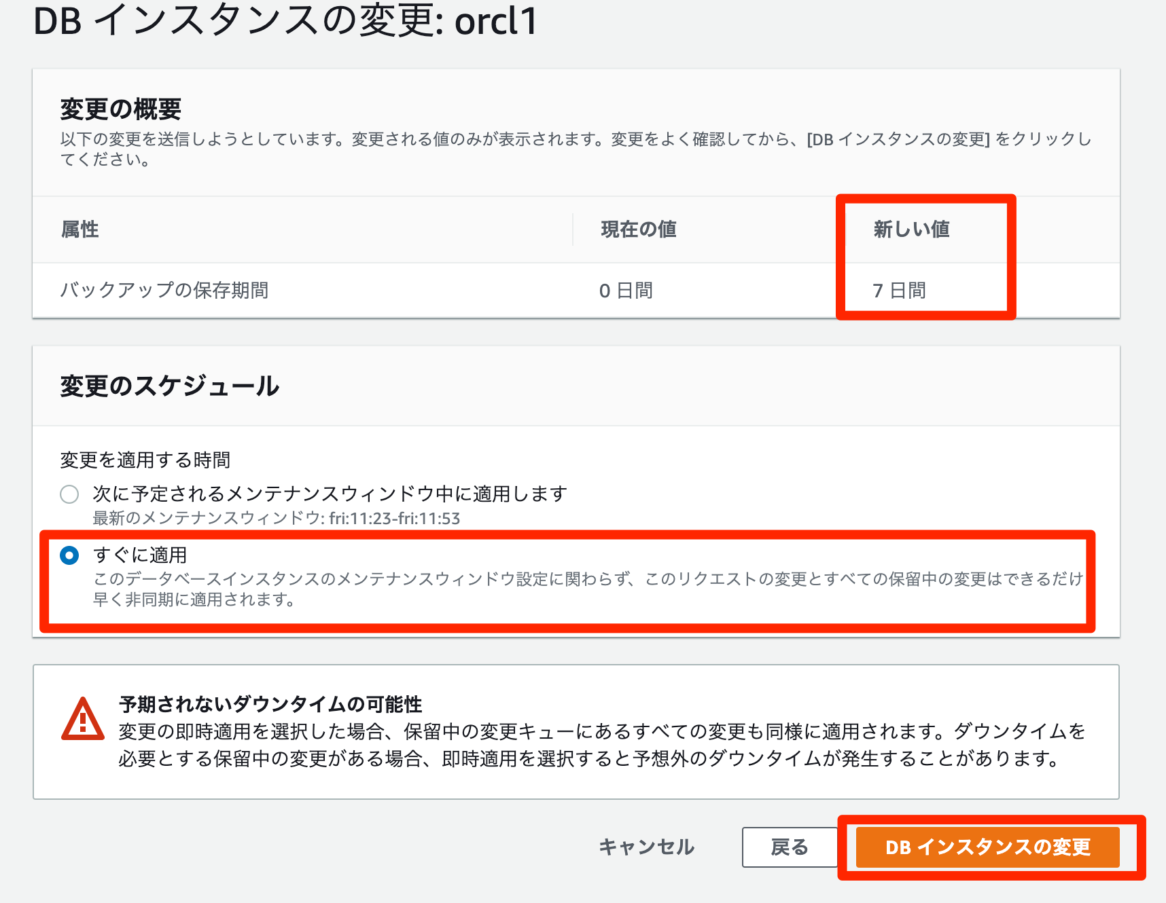This screenshot has height=903, width=1166.
Task: Click the 変更を適用する時間 label
Action: (x=145, y=460)
